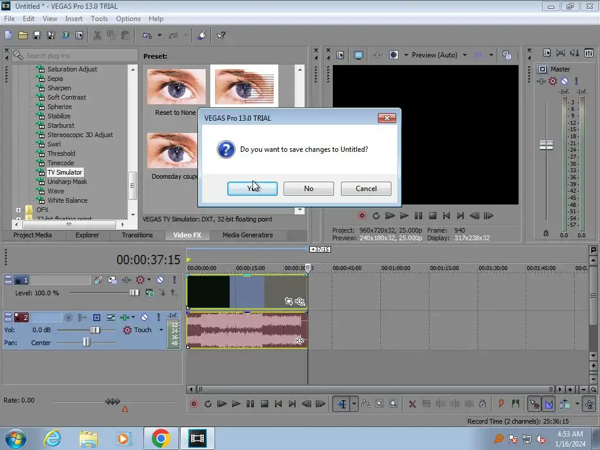Image resolution: width=600 pixels, height=450 pixels.
Task: Click Cancel in save dialog
Action: (x=366, y=188)
